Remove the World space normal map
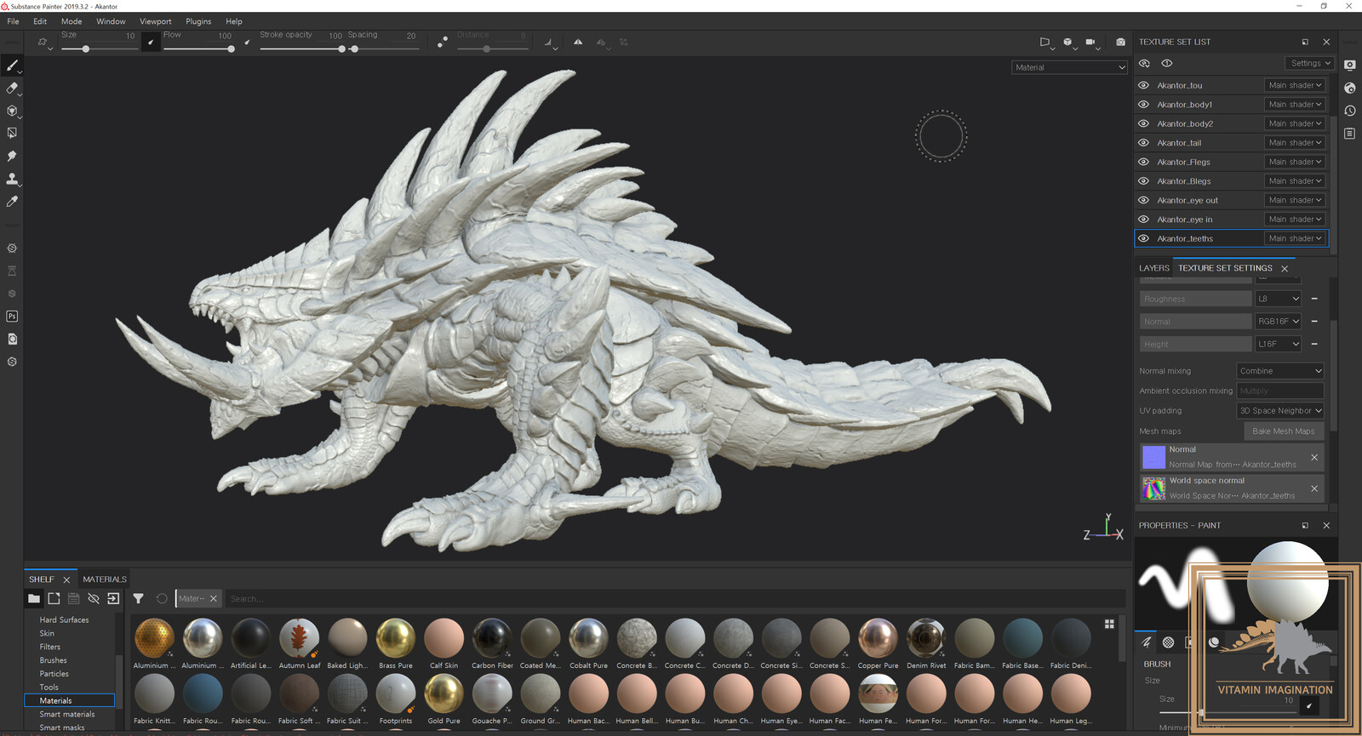1362x736 pixels. coord(1314,488)
